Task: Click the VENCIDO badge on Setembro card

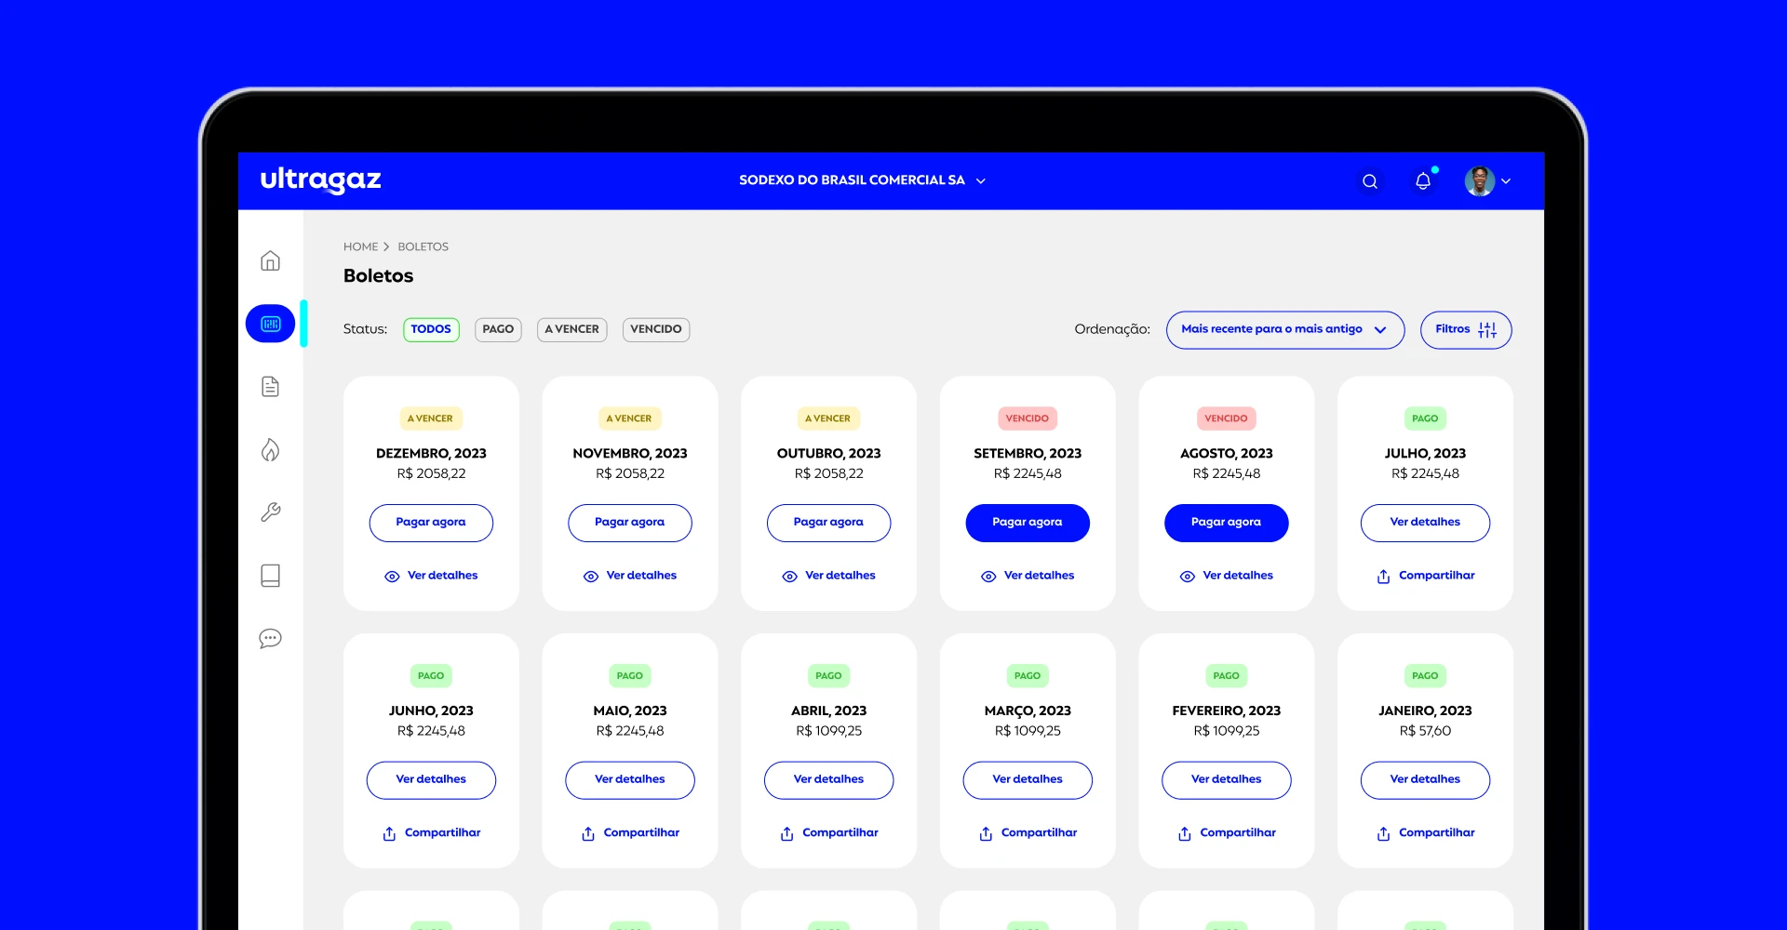Action: 1028,418
